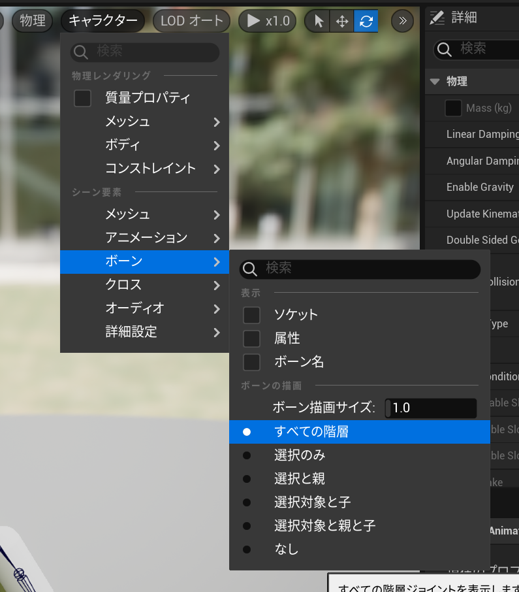Enable the ボーン名 checkbox
Image resolution: width=519 pixels, height=592 pixels.
(x=251, y=362)
